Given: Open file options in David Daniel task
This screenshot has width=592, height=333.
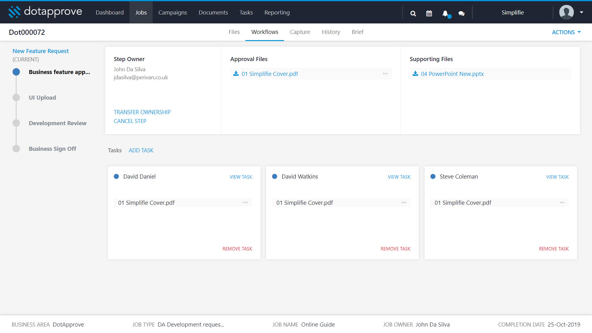Looking at the screenshot, I should coord(245,203).
